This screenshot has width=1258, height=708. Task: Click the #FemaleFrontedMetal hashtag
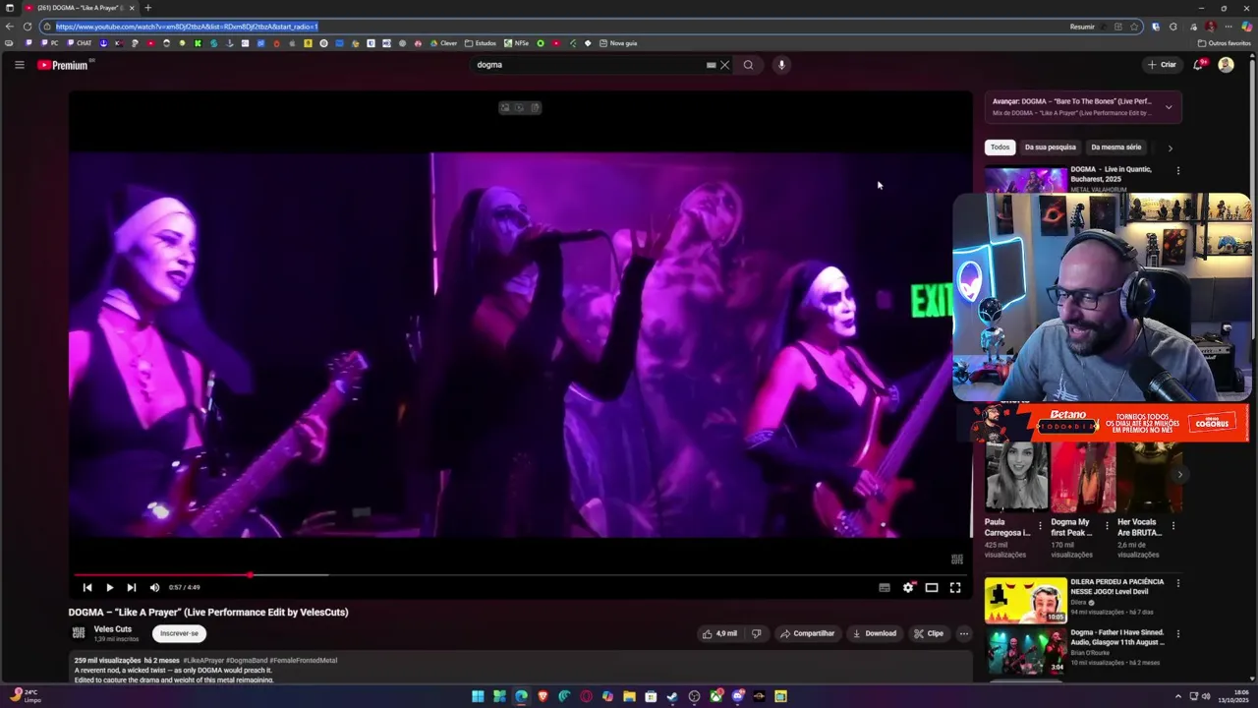[304, 661]
